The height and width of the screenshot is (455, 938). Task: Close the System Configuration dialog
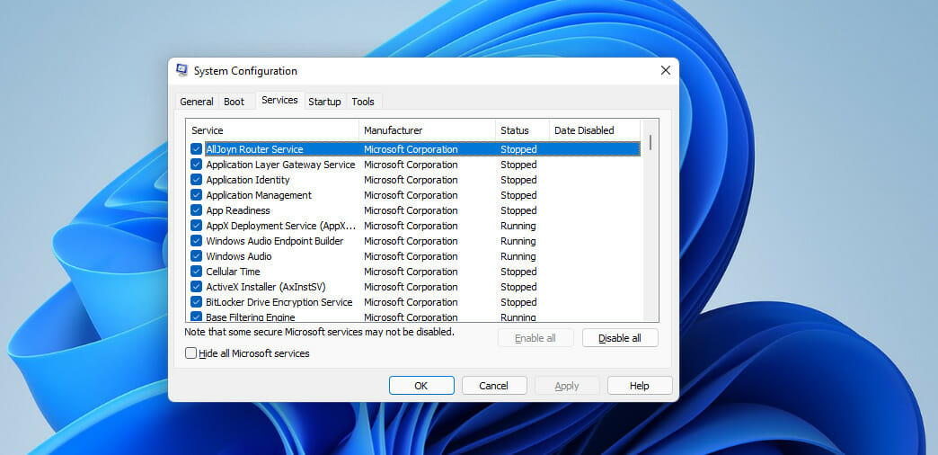[x=665, y=71]
